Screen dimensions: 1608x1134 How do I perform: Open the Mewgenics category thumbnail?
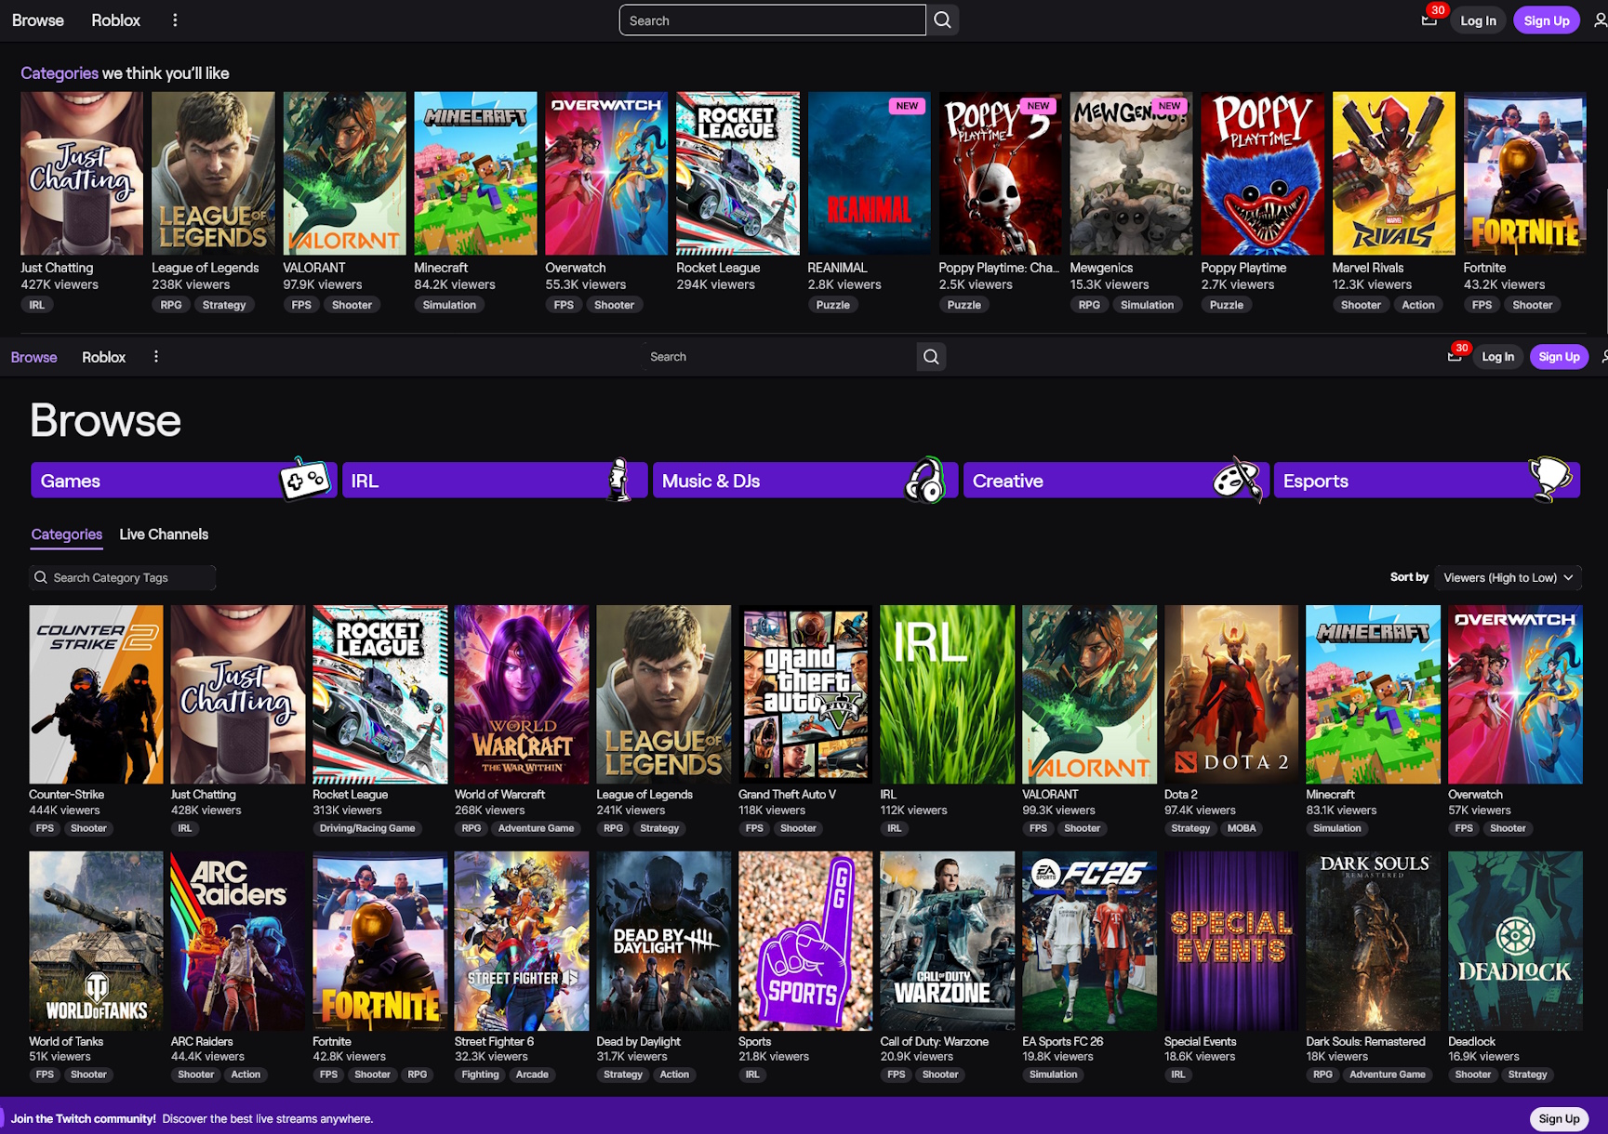[1131, 173]
